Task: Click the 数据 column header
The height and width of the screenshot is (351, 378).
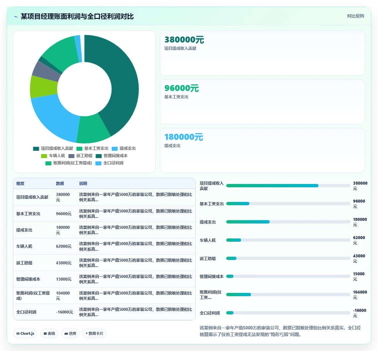Action: [x=60, y=183]
